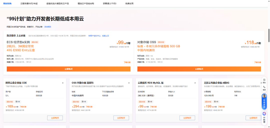Viewport: 270px width, 128px height.
Task: Click the 2核2G，3M固定带宽 description
Action: [20, 46]
